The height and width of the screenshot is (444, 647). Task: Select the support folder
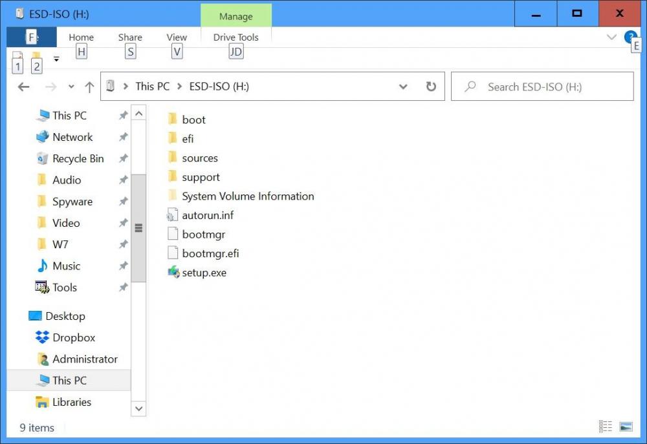[201, 177]
